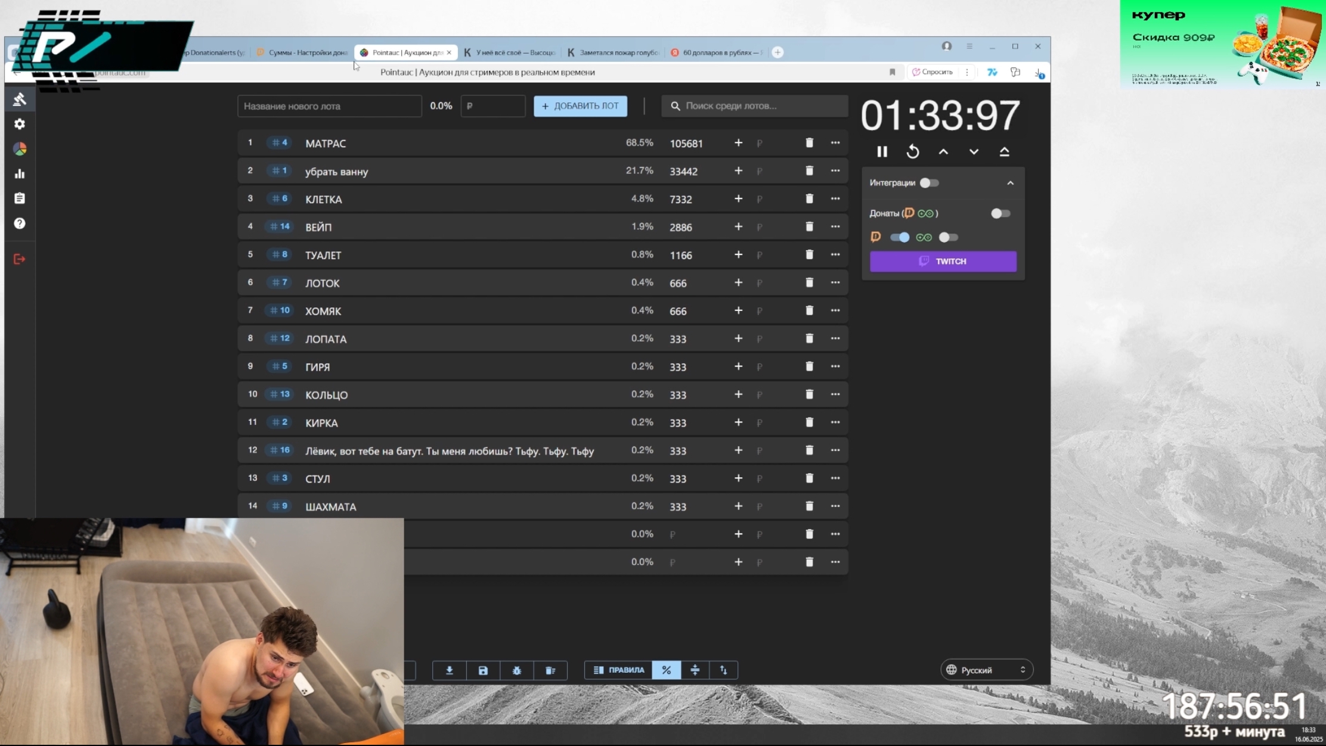Click the double-up timer arrow icon
1326x746 pixels.
[1005, 152]
